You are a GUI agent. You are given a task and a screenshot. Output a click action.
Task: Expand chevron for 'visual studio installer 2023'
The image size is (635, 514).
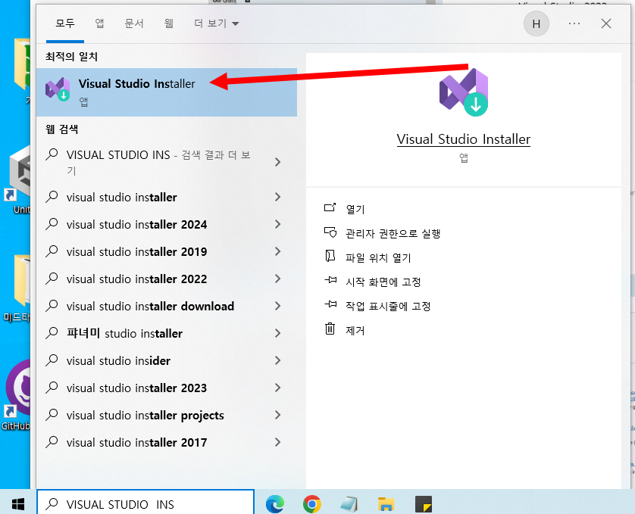coord(278,388)
